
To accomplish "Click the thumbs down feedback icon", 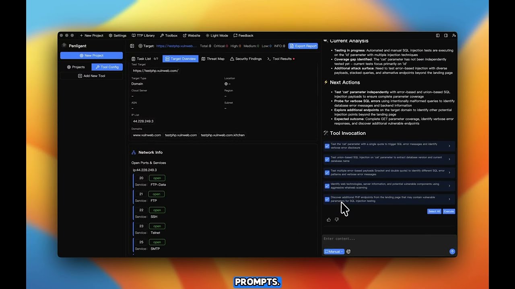I will (x=337, y=220).
